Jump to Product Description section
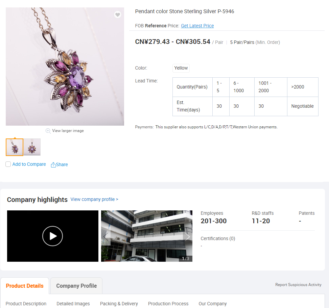The width and height of the screenshot is (329, 308). (x=26, y=304)
